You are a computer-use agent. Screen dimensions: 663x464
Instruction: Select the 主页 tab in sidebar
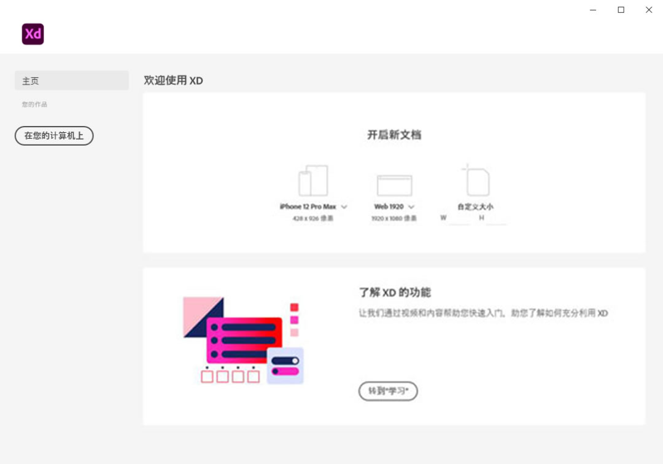click(x=71, y=81)
